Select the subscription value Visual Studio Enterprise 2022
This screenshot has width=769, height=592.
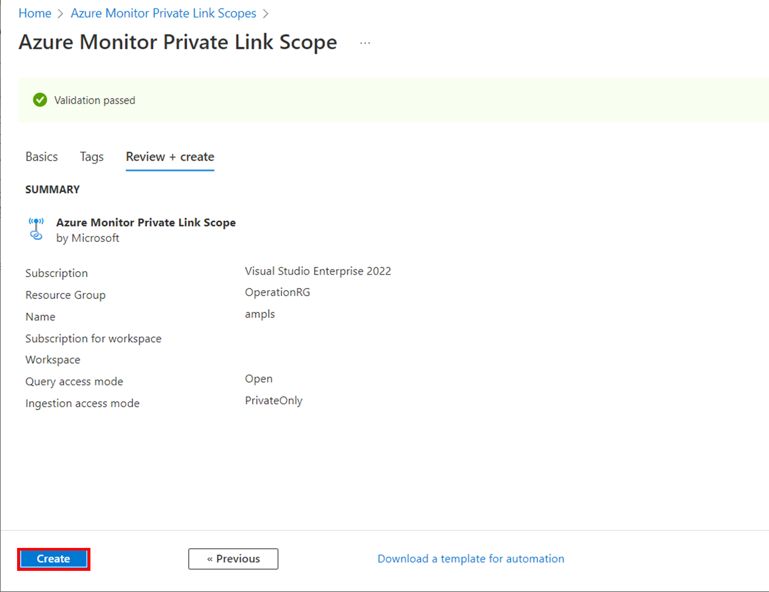[x=318, y=271]
